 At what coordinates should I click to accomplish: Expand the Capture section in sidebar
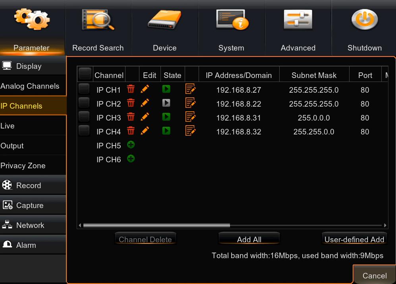(x=33, y=205)
